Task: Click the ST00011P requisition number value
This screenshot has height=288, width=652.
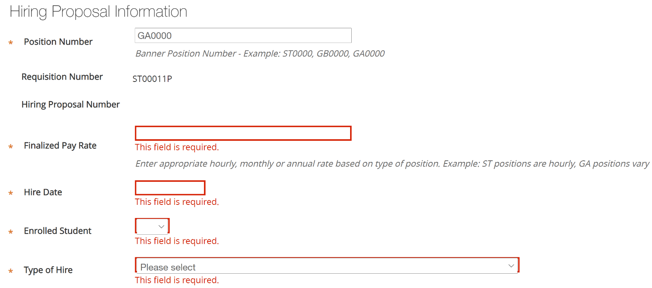Action: (x=152, y=79)
